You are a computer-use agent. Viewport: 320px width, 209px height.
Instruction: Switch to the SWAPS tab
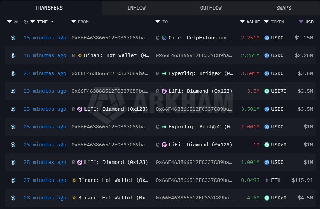pyautogui.click(x=283, y=8)
